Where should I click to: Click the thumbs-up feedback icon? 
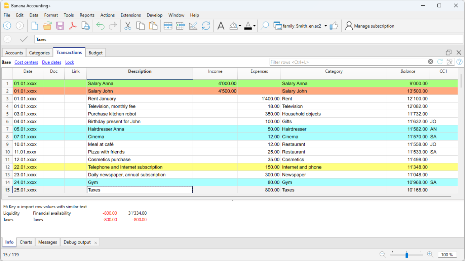coord(334,26)
